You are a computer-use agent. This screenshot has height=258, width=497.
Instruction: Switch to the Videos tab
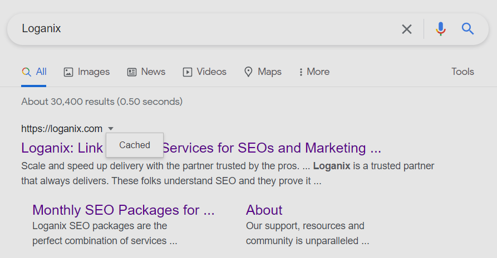tap(204, 72)
